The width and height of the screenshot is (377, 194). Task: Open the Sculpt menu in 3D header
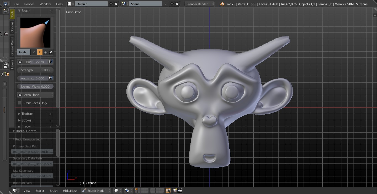pos(40,191)
